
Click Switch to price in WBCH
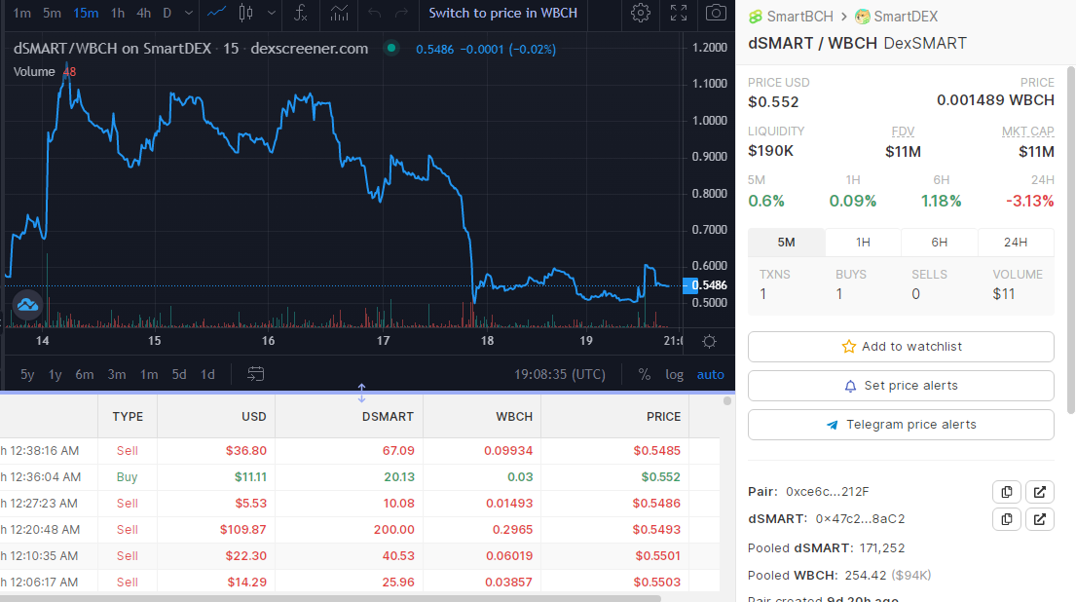pyautogui.click(x=503, y=13)
